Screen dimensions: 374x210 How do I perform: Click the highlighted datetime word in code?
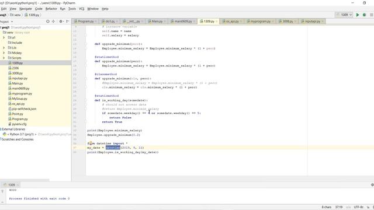tap(113, 148)
